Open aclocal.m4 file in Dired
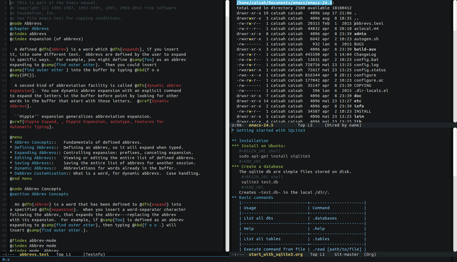457x262 pixels. tap(366, 29)
